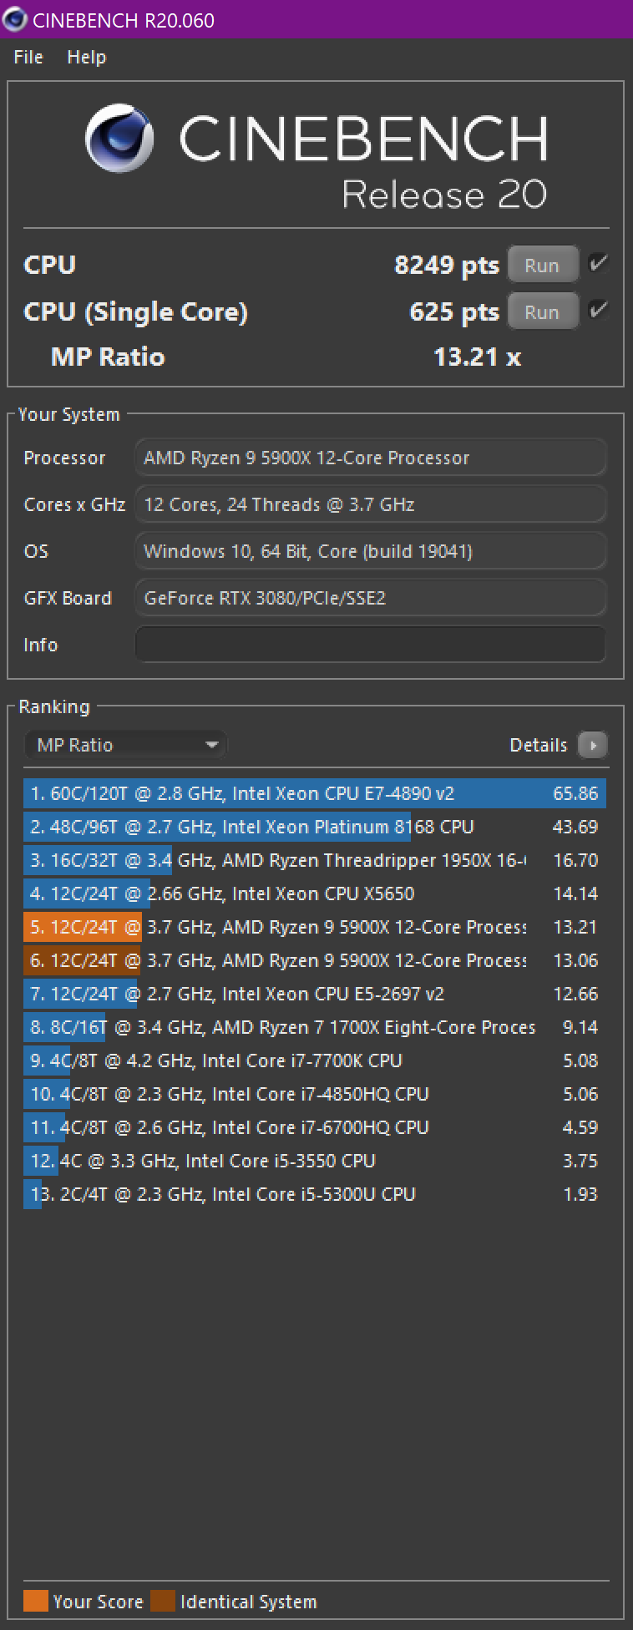The height and width of the screenshot is (1630, 633).
Task: Click the GFX Board field GeForce RTX 3080
Action: click(370, 598)
